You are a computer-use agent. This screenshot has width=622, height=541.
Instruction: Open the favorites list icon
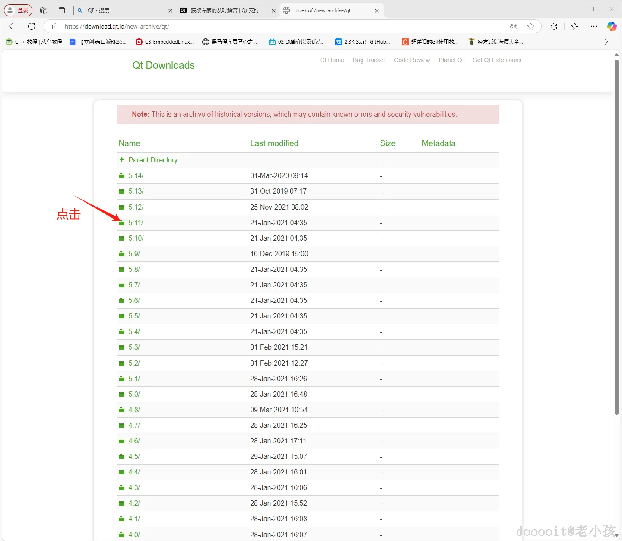[x=575, y=26]
